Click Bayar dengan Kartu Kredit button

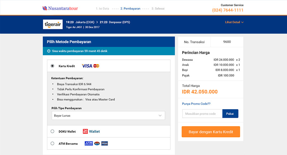click(211, 132)
